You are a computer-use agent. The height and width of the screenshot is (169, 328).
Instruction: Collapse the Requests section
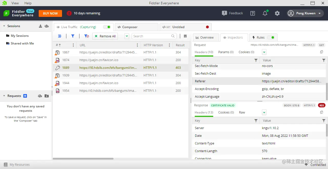tap(4, 96)
